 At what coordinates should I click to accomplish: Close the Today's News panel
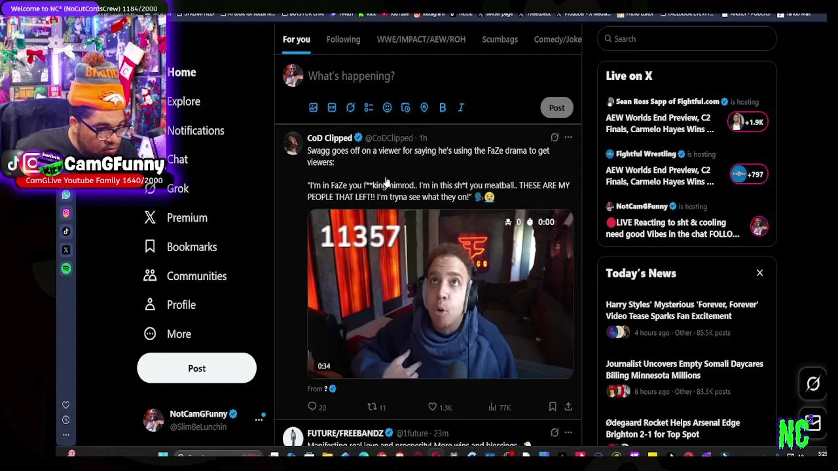[759, 273]
